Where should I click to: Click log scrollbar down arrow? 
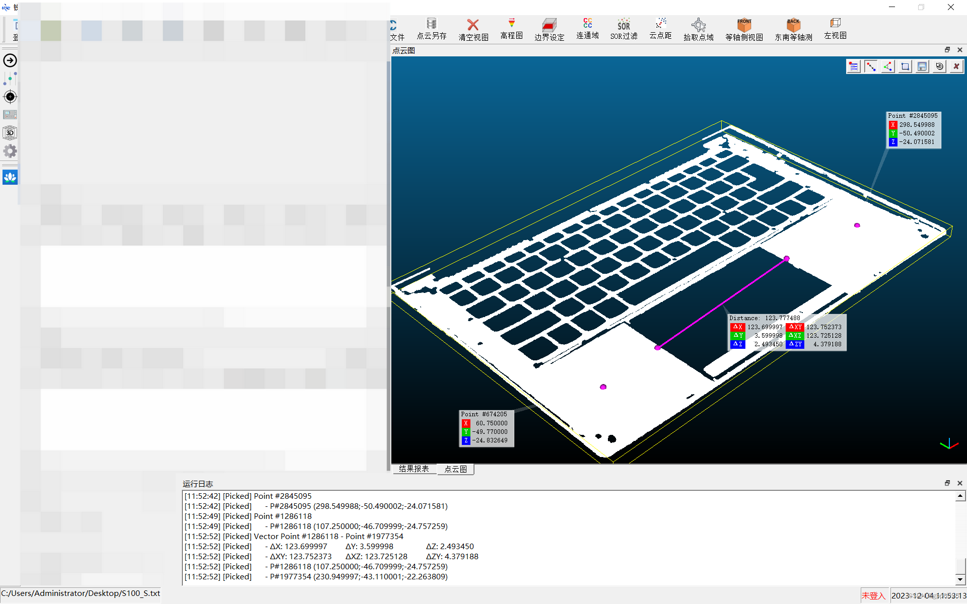tap(960, 579)
